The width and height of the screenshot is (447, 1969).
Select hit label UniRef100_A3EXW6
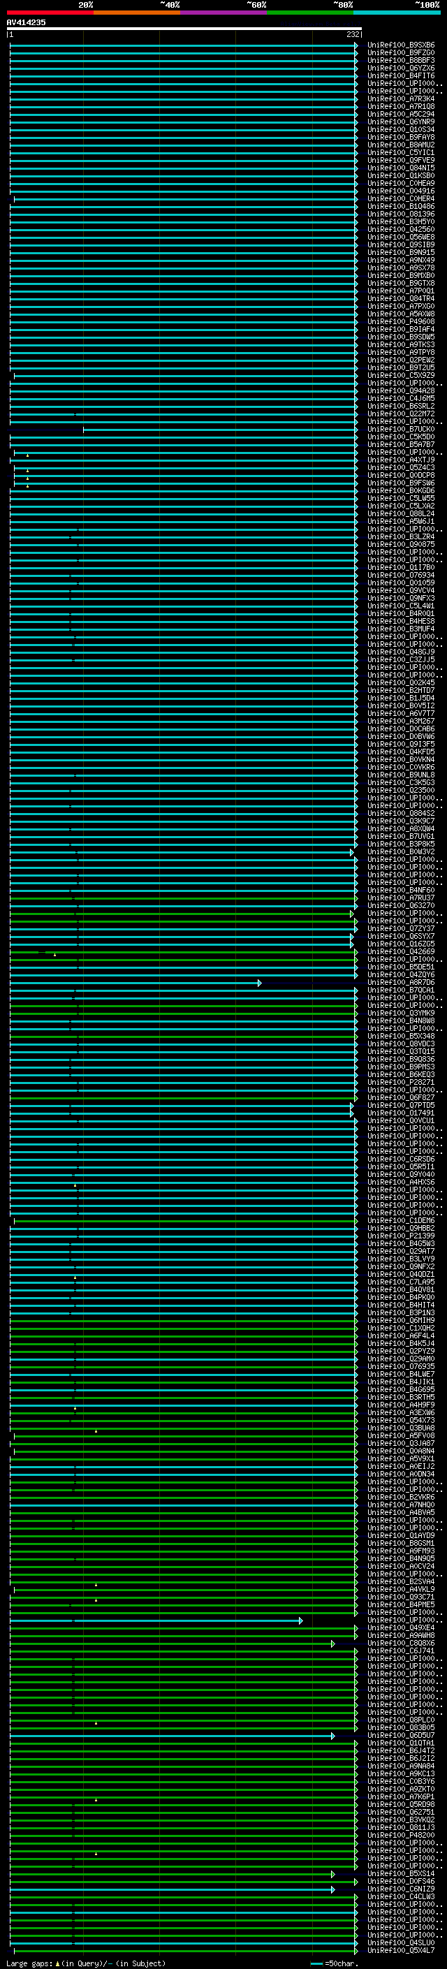401,1412
